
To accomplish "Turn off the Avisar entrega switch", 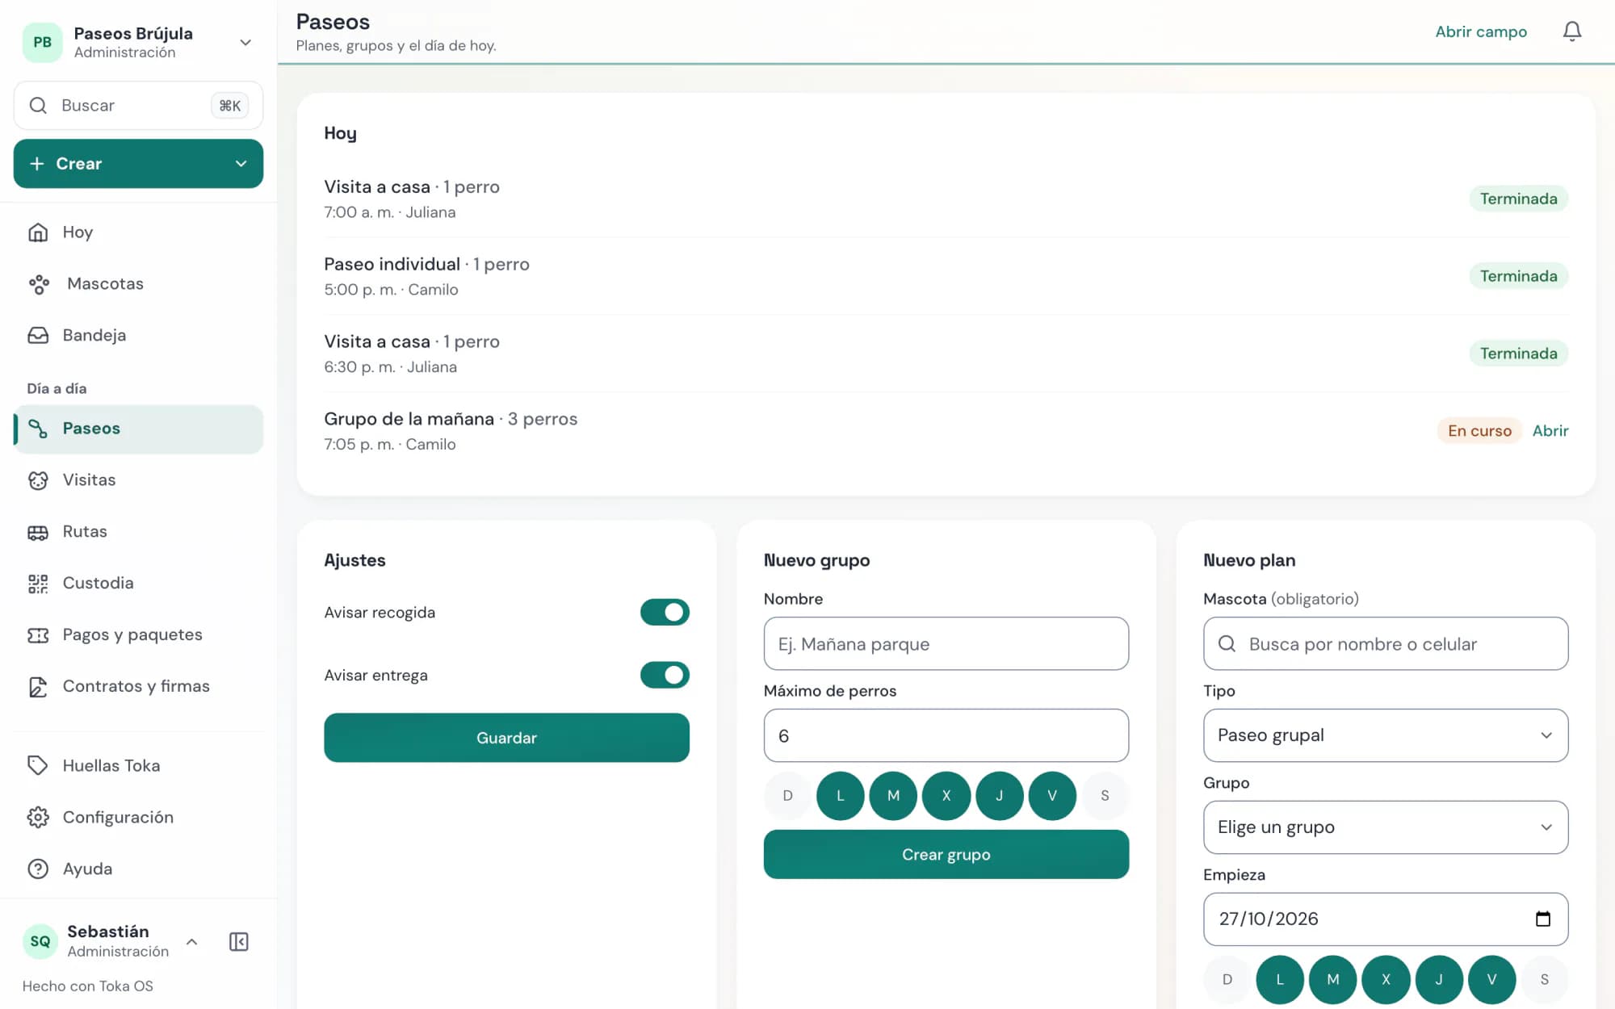I will [x=665, y=675].
